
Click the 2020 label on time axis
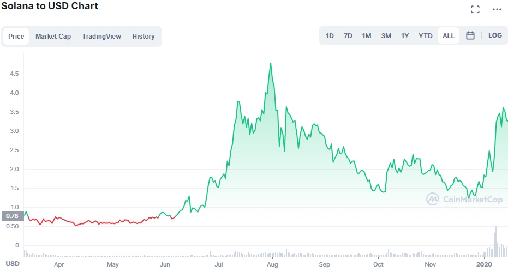(x=484, y=264)
